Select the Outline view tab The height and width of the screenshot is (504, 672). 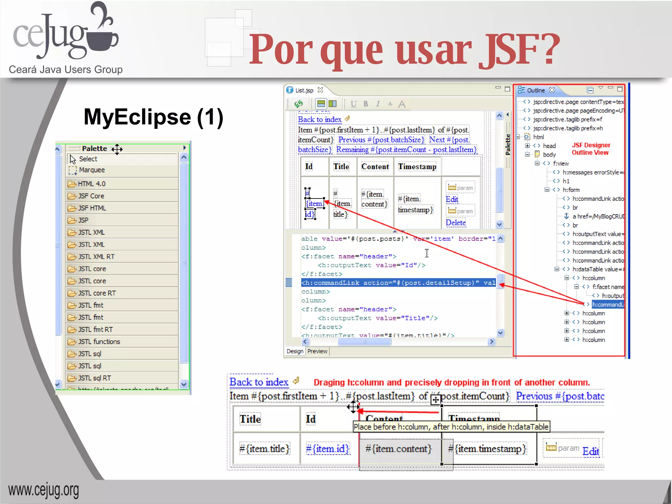click(535, 90)
